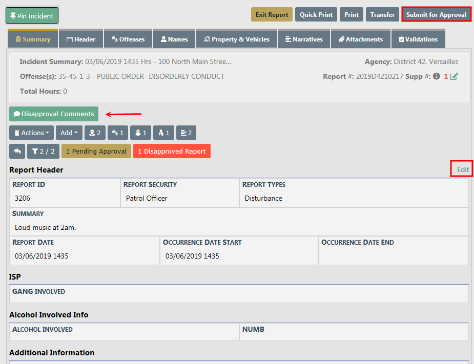The height and width of the screenshot is (364, 474).
Task: Open Disapproval Comments
Action: click(x=54, y=114)
